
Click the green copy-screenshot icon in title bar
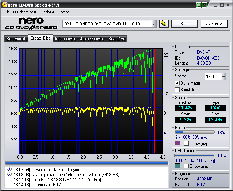[198, 5]
